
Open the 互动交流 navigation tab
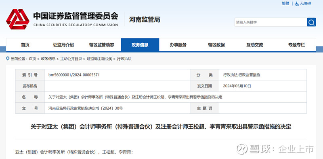coord(255,45)
